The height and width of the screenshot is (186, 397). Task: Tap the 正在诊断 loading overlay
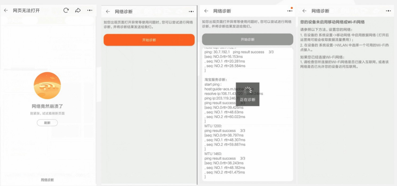click(x=248, y=94)
